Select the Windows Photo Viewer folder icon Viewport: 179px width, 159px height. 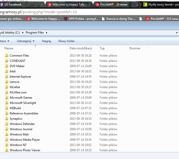[x=7, y=150]
